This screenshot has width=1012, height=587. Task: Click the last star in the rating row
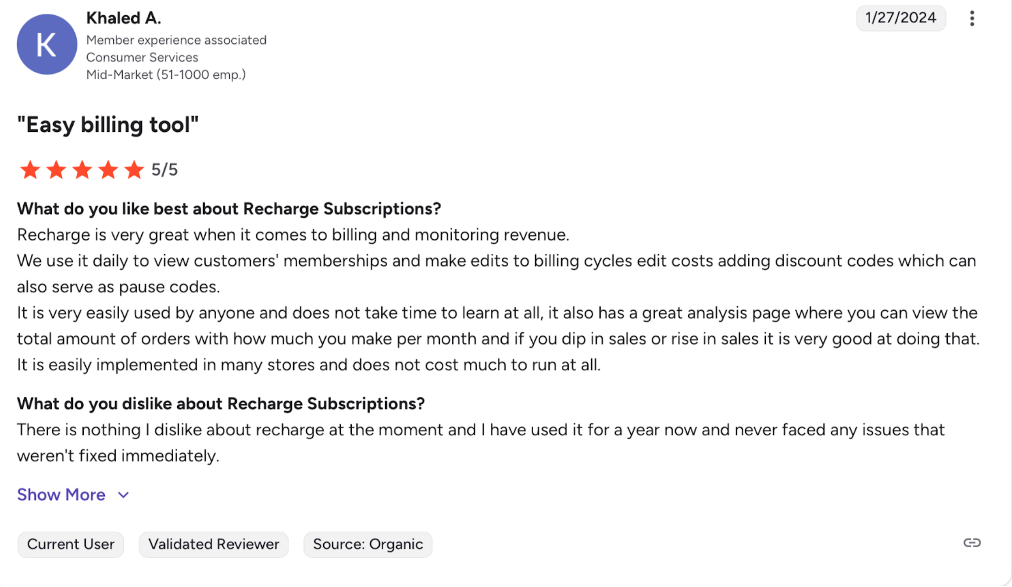tap(134, 169)
